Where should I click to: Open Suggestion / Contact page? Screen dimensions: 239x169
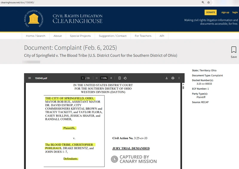pyautogui.click(x=113, y=36)
